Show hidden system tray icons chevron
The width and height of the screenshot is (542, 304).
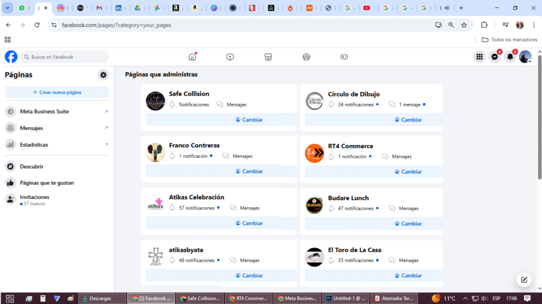(465, 299)
